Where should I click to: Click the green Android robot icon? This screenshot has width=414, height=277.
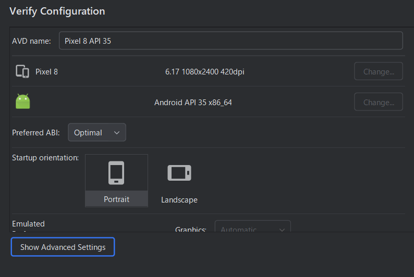click(x=23, y=102)
